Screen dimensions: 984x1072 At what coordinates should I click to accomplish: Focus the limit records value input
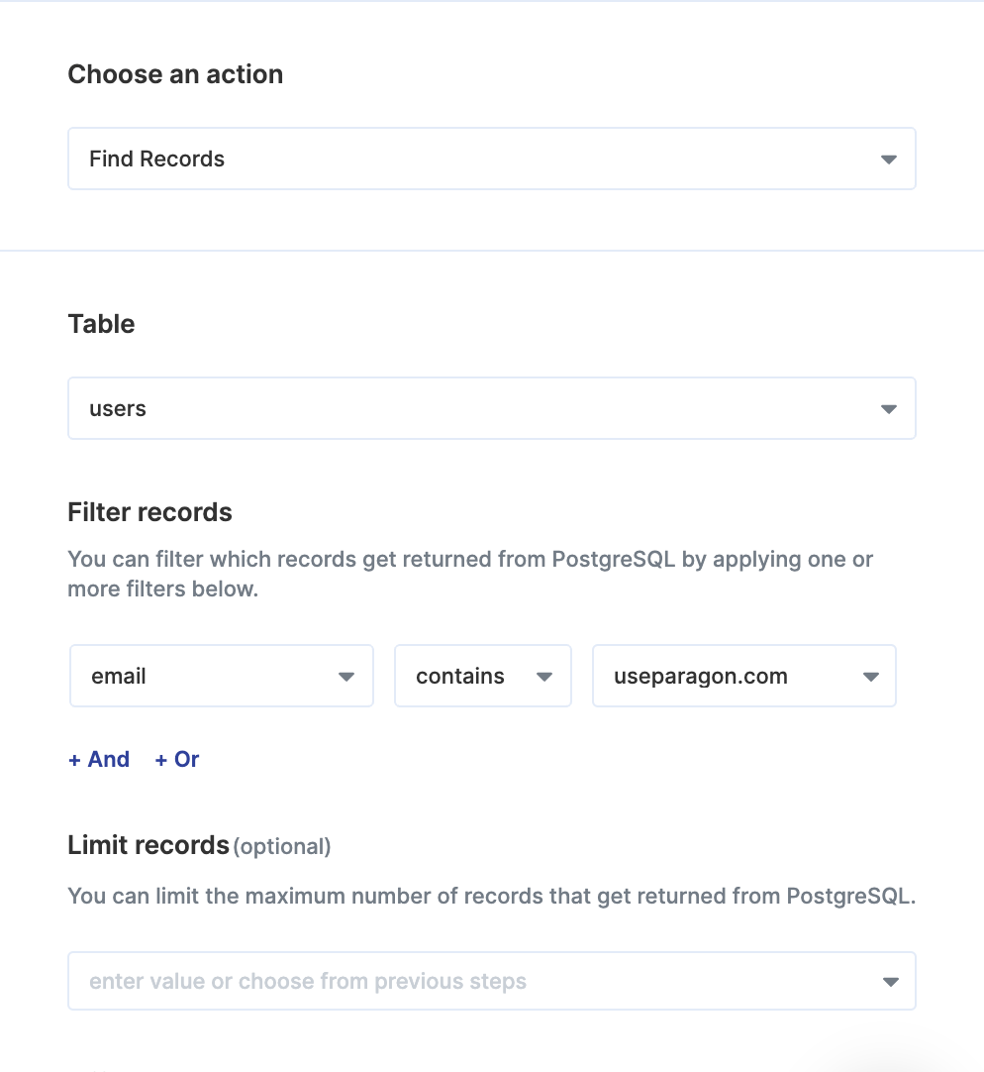(x=491, y=981)
